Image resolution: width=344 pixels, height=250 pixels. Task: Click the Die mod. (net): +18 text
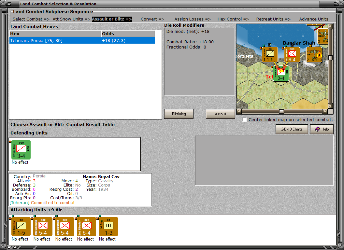188,31
